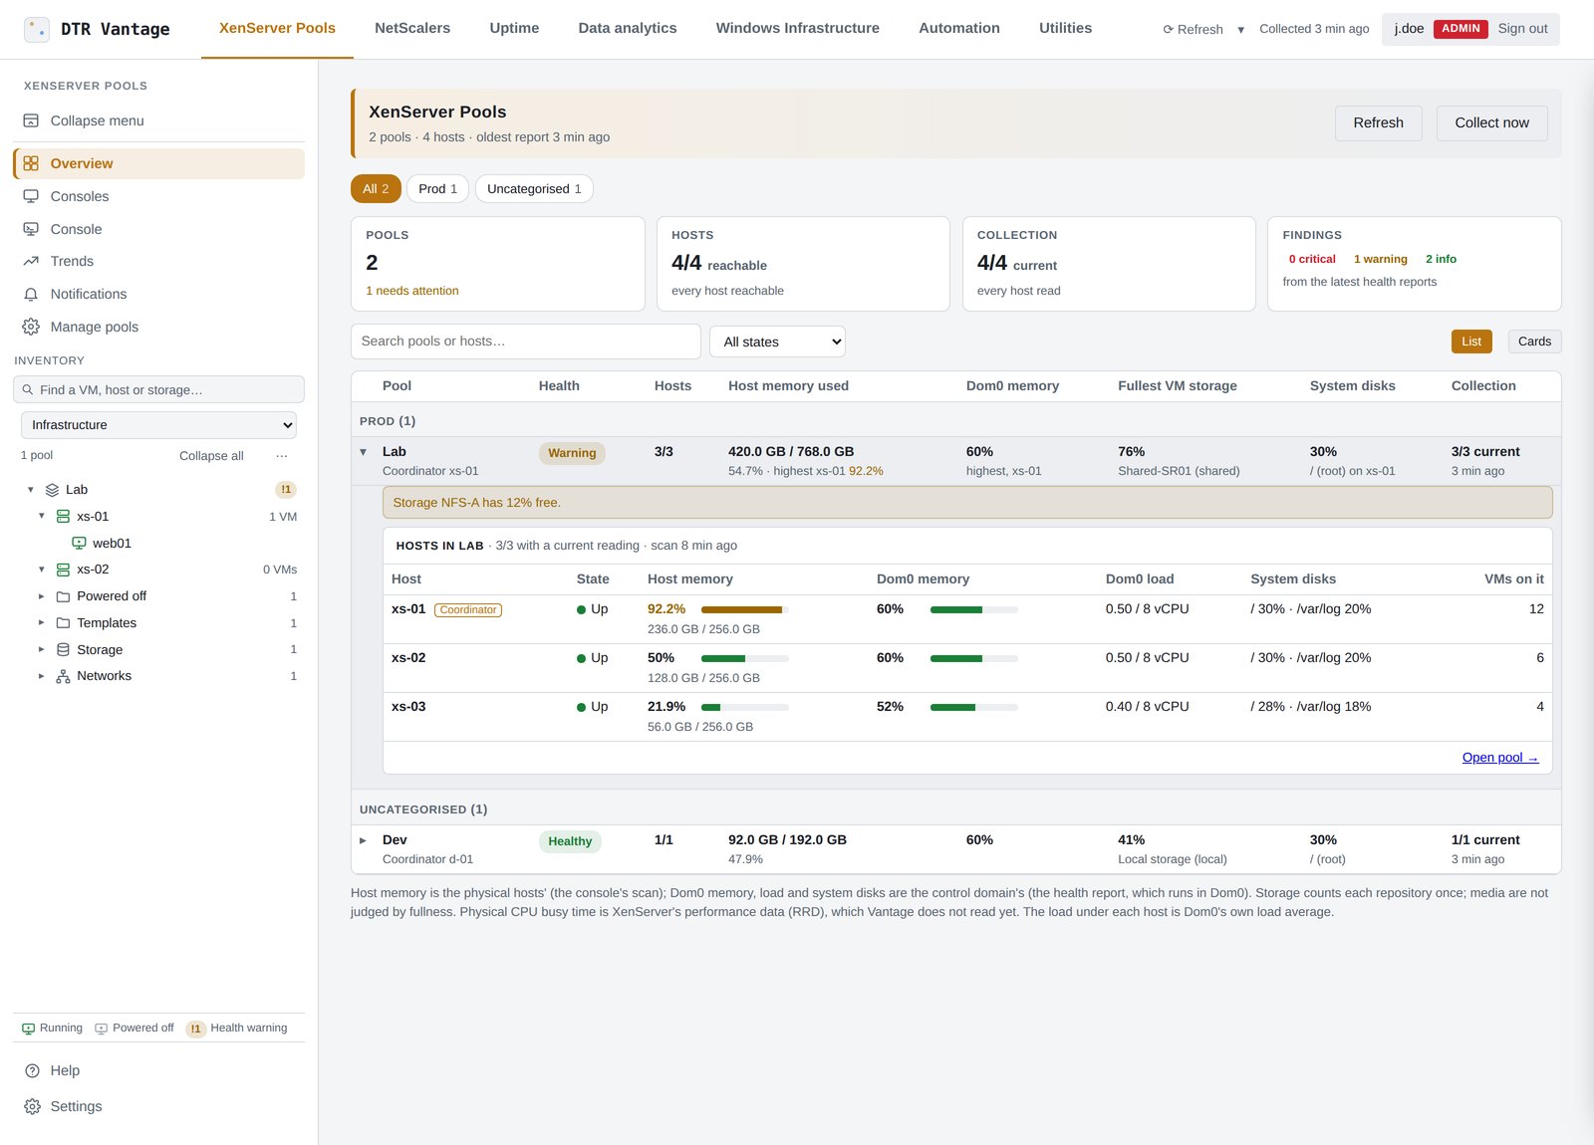The image size is (1594, 1145).
Task: Follow the Open pool link
Action: pos(1500,758)
